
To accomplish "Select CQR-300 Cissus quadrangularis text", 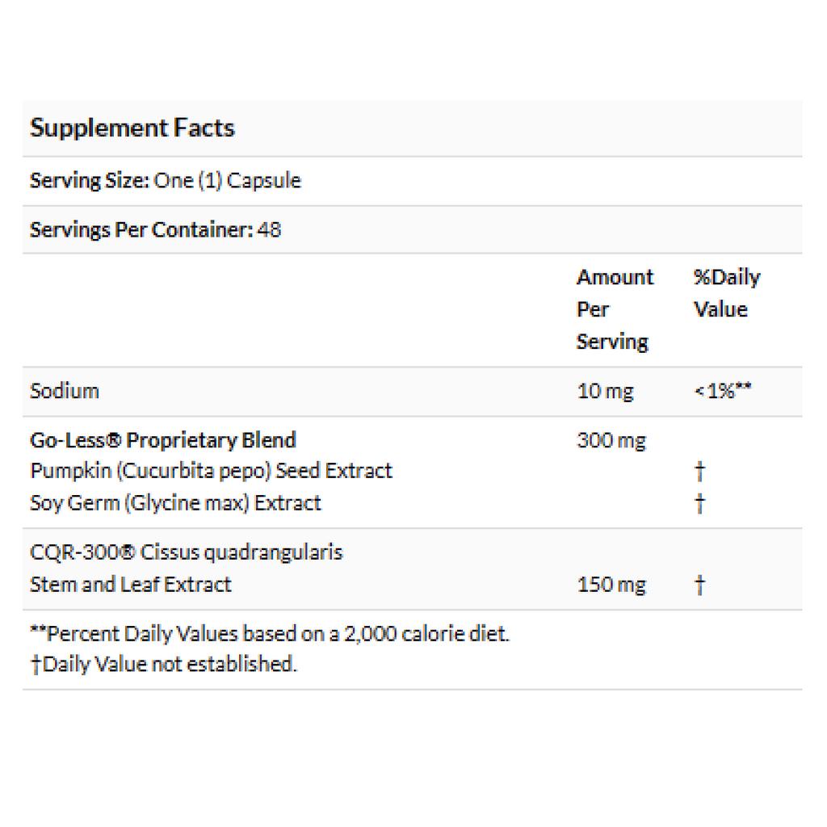I will (x=187, y=552).
